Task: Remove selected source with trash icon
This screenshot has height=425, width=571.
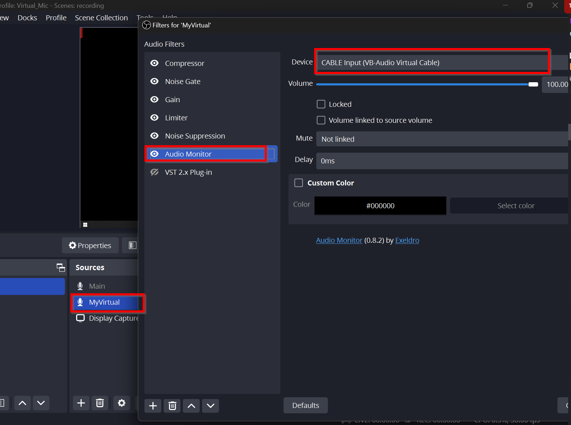Action: [100, 403]
